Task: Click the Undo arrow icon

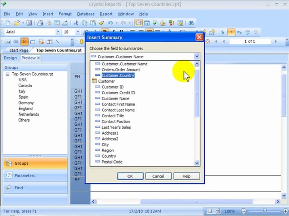Action: pos(110,23)
